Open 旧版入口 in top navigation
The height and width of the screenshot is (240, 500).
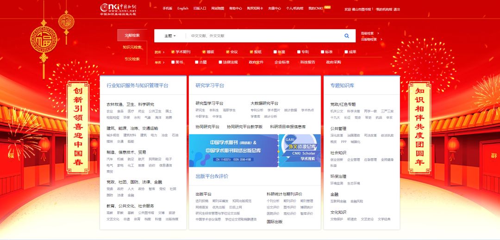200,9
